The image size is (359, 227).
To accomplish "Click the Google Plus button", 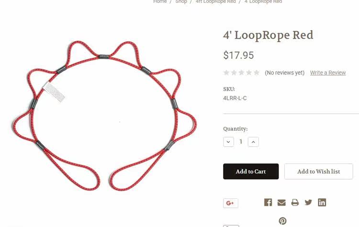I will coord(231,203).
